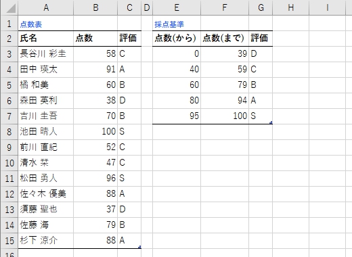This screenshot has width=352, height=257.
Task: Click the blue 採点基準 title cell
Action: click(177, 24)
